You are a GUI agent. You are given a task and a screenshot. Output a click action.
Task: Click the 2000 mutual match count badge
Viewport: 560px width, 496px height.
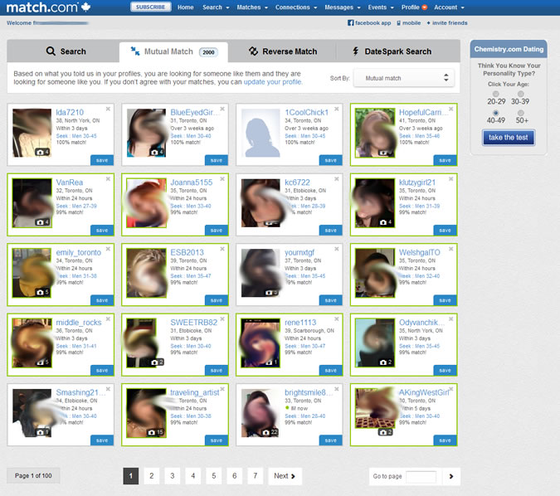point(208,52)
